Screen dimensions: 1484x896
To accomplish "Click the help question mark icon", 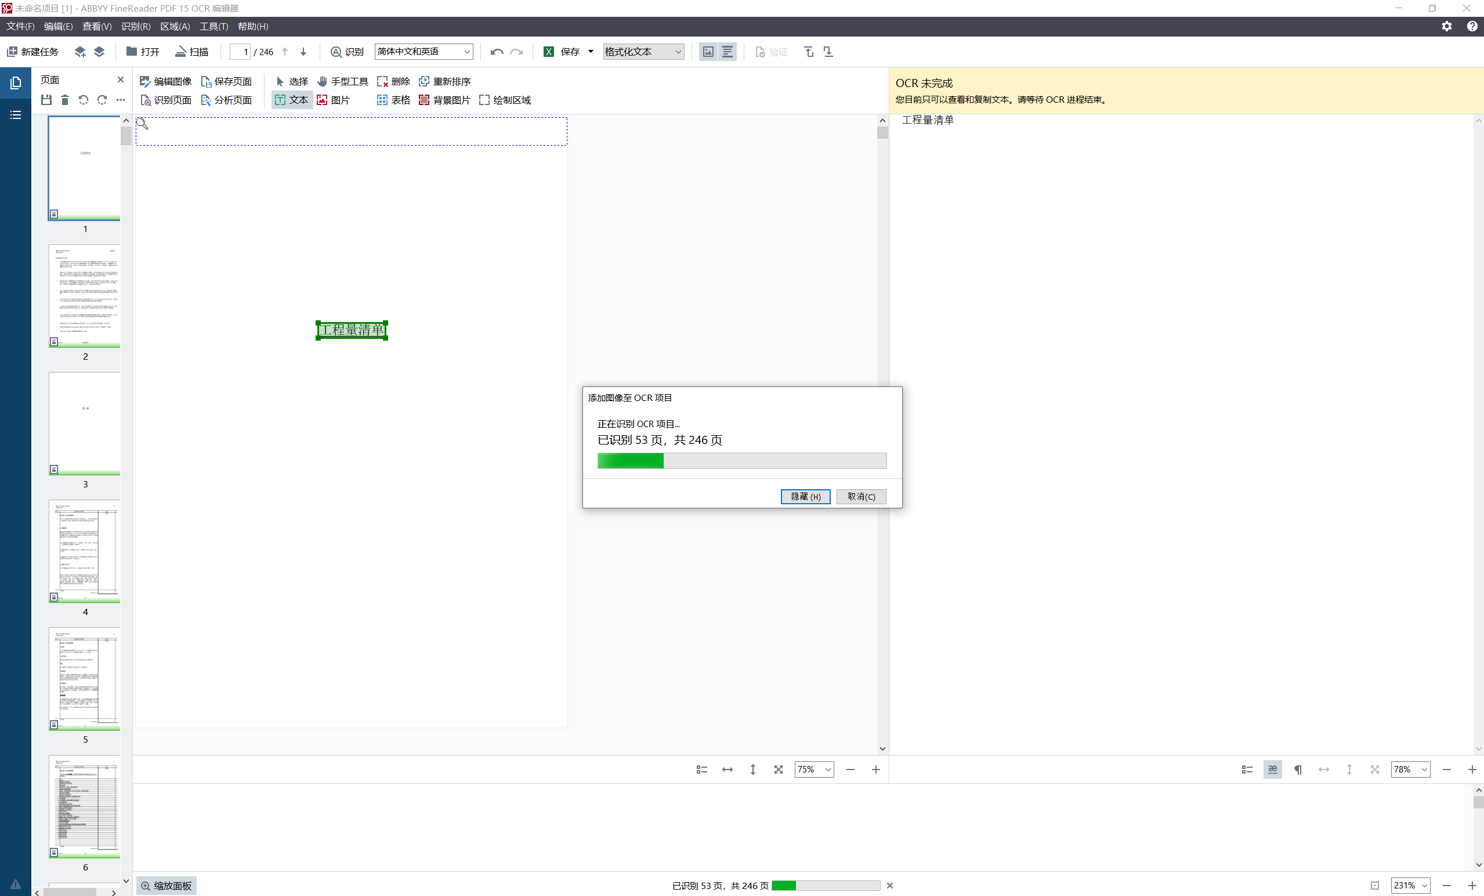I will (1472, 27).
